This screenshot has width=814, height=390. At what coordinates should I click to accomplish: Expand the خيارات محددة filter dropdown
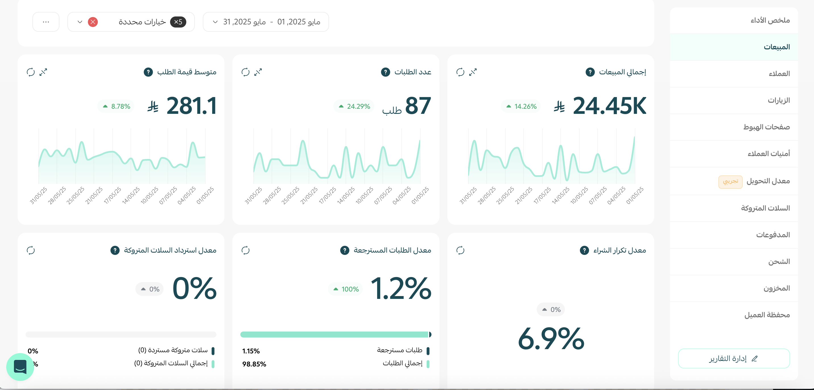pyautogui.click(x=131, y=22)
